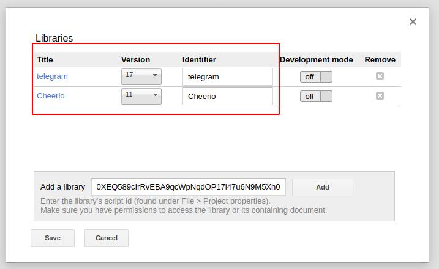The width and height of the screenshot is (439, 269).
Task: Cancel the Libraries dialog
Action: (106, 238)
